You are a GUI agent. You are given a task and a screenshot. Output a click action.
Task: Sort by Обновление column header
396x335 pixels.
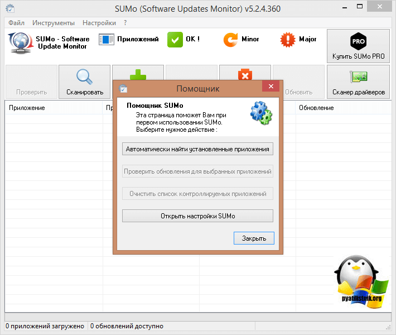click(344, 108)
